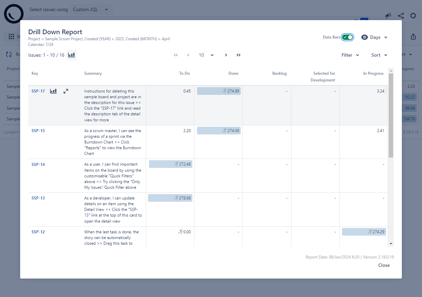Open the Days display unit dropdown
422x297 pixels.
pyautogui.click(x=375, y=37)
